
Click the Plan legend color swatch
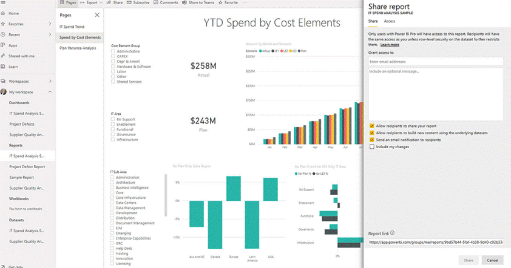[299, 51]
